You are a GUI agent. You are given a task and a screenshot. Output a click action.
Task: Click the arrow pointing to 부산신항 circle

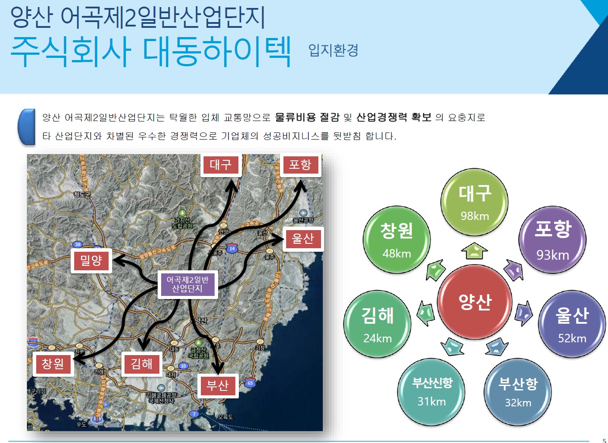(x=452, y=347)
